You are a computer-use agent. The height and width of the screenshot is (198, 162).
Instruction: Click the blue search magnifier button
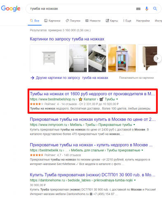point(155,9)
